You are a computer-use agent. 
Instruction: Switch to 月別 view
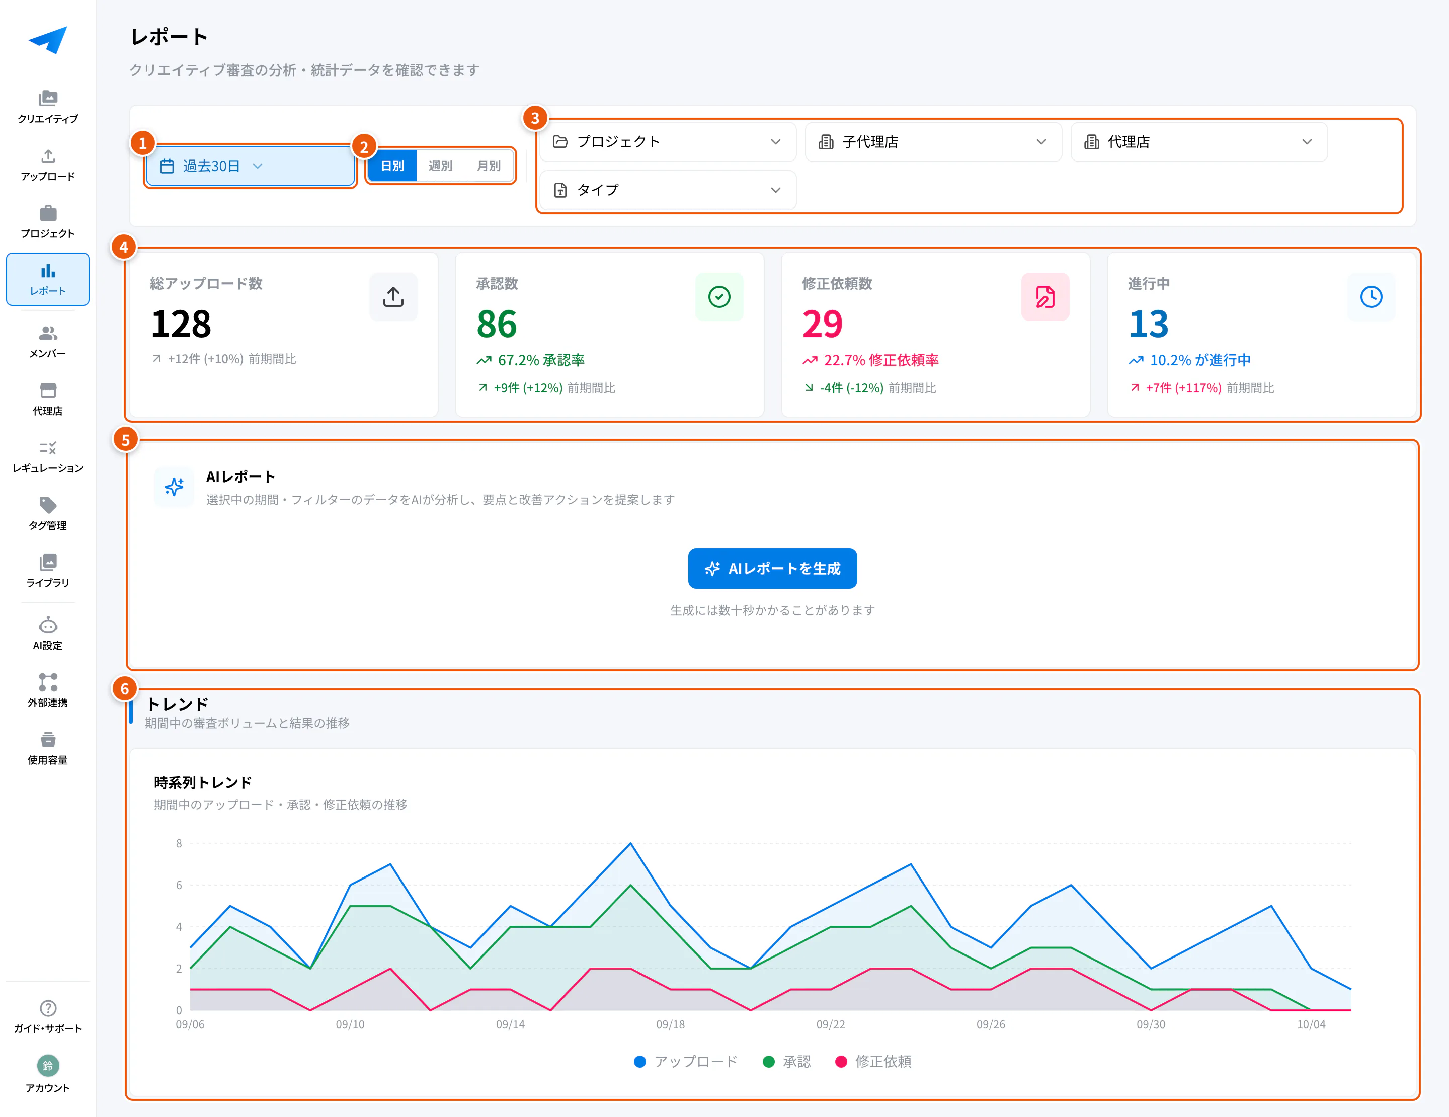tap(489, 165)
